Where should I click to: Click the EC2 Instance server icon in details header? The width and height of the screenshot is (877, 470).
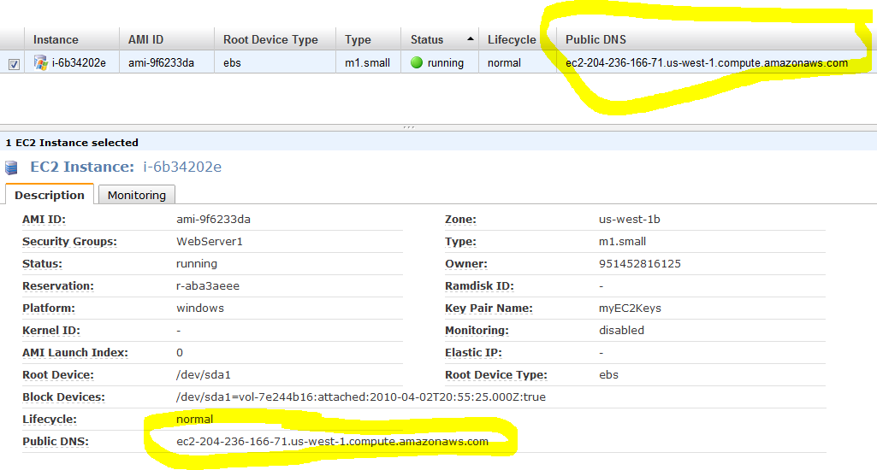click(x=11, y=167)
